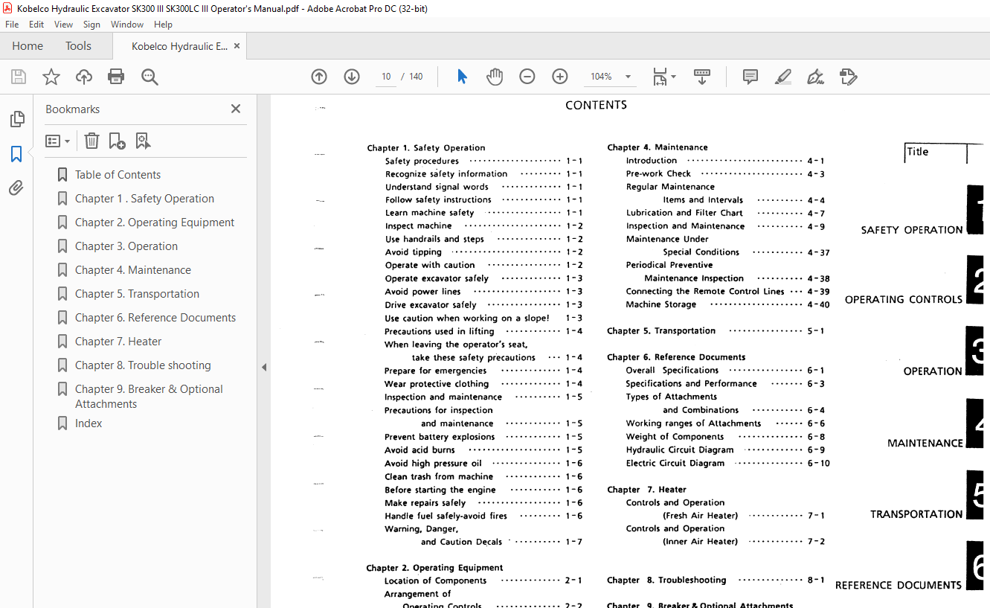The image size is (990, 608).
Task: Click the REFERENCE DOCUMENTS side tab label
Action: click(x=898, y=585)
